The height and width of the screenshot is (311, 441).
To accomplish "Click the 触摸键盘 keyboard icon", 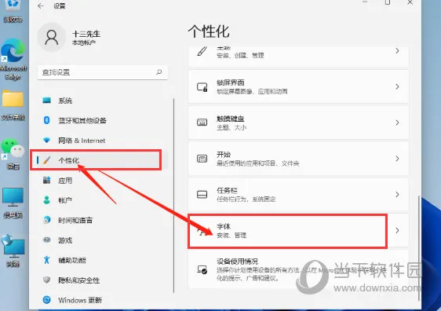I will point(202,123).
